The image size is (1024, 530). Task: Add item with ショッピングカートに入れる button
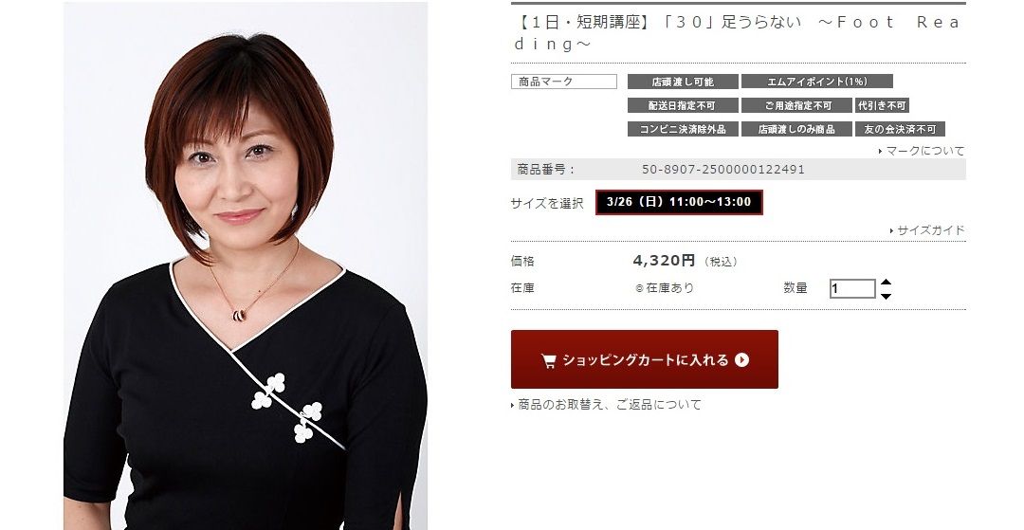(645, 359)
